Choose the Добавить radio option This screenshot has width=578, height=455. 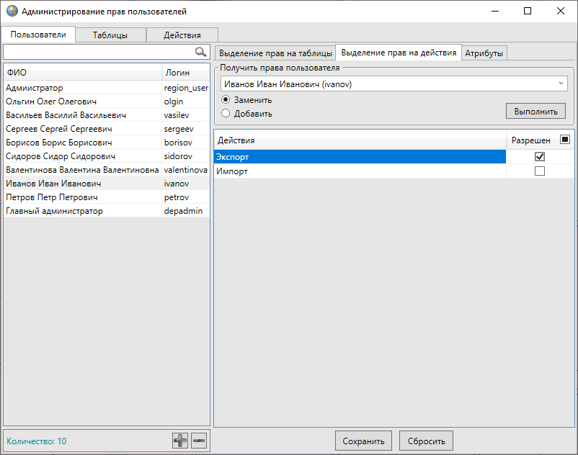coord(226,113)
